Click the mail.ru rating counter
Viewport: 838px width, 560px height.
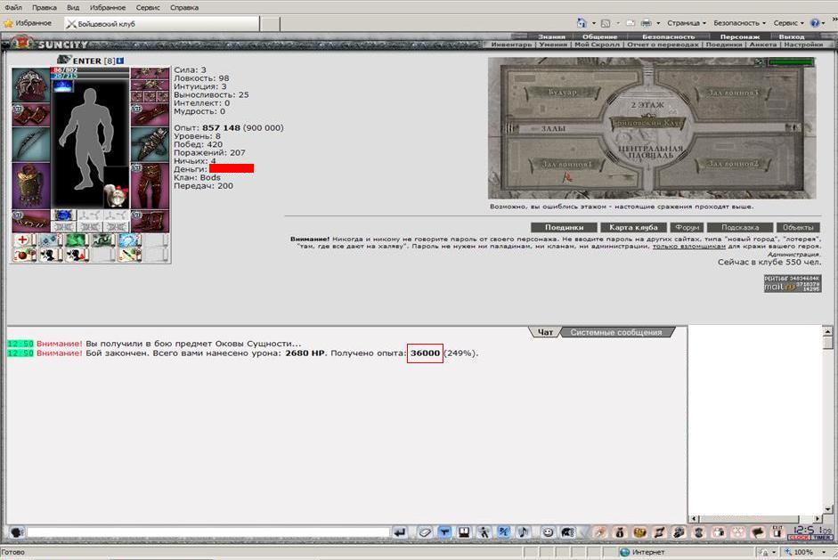(792, 283)
